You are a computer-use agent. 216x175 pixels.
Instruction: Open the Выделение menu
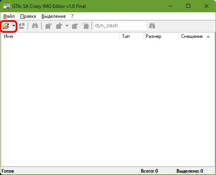(x=53, y=16)
